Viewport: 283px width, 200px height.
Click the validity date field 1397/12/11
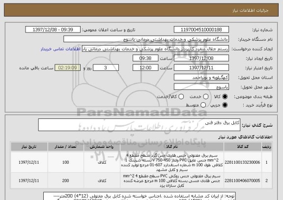tap(201, 68)
